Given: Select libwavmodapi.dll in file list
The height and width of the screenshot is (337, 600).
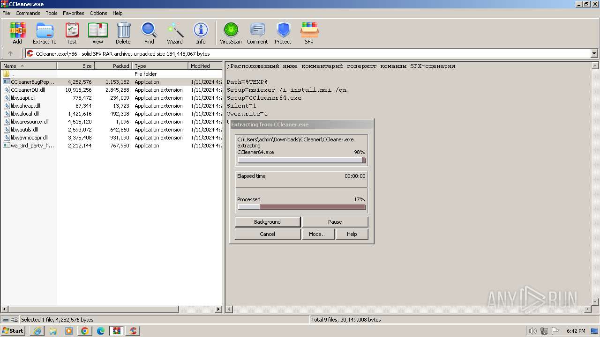Looking at the screenshot, I should (x=112, y=138).
